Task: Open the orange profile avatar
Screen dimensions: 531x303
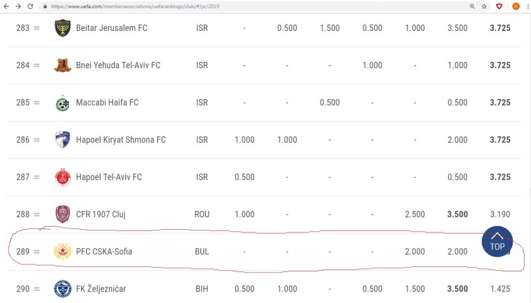Action: tap(515, 6)
